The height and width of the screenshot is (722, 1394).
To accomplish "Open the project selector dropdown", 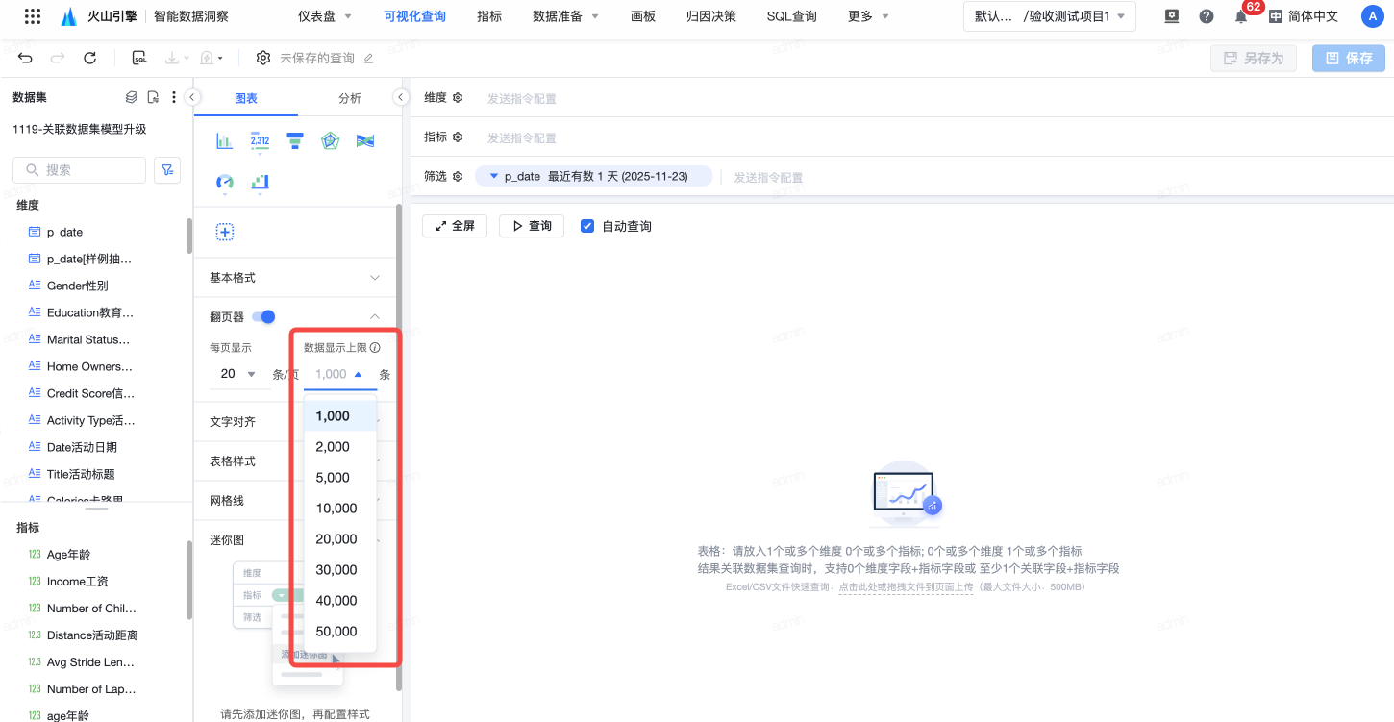I will pyautogui.click(x=1049, y=16).
